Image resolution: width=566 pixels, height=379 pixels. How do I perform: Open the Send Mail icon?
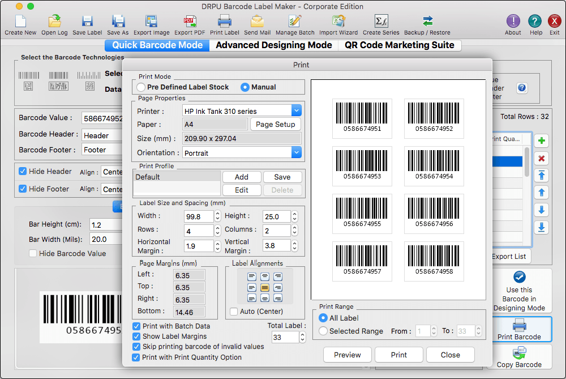(x=257, y=22)
